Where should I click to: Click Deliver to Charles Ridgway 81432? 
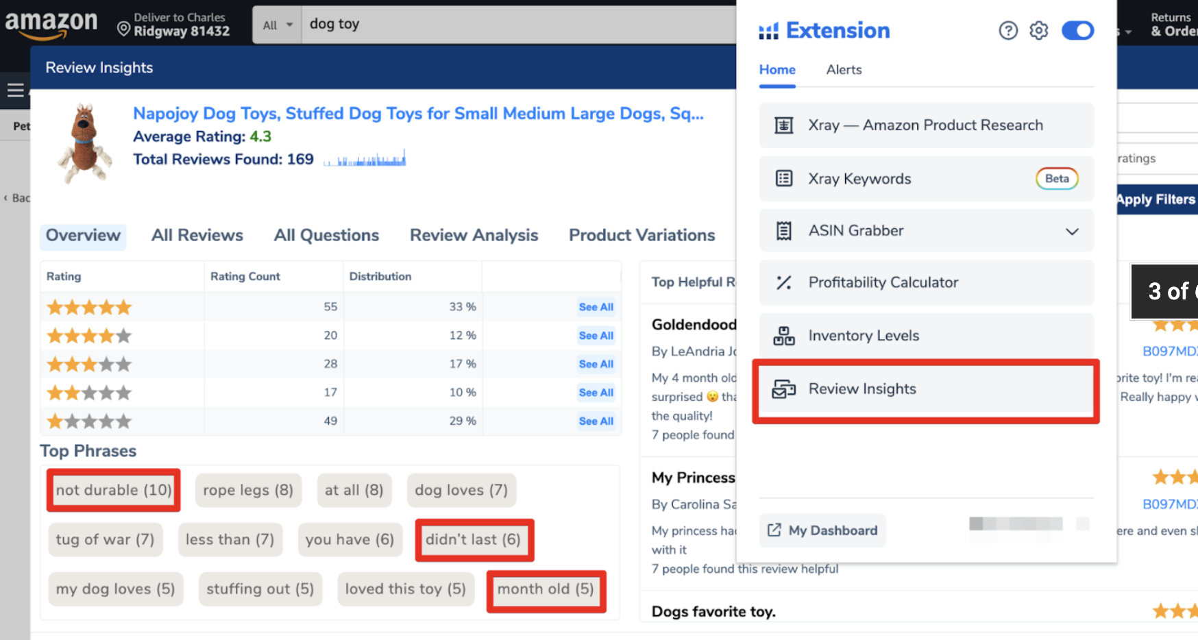pos(173,25)
